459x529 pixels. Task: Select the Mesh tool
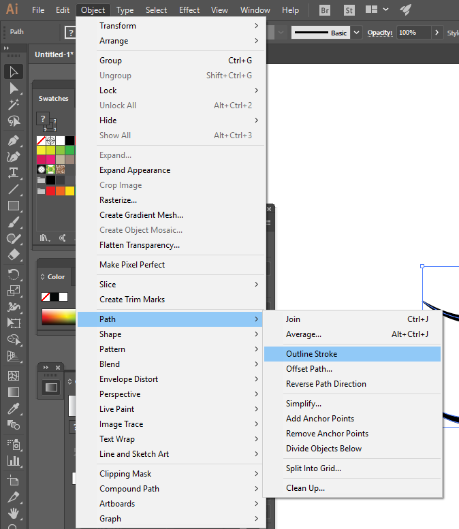coord(14,376)
